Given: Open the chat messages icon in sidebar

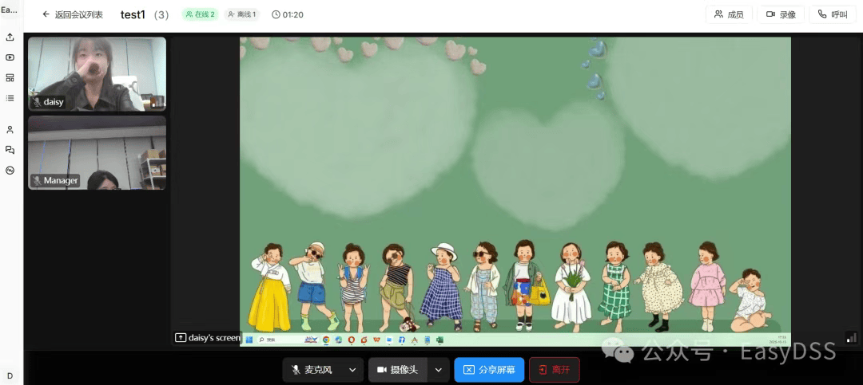Looking at the screenshot, I should coord(10,150).
